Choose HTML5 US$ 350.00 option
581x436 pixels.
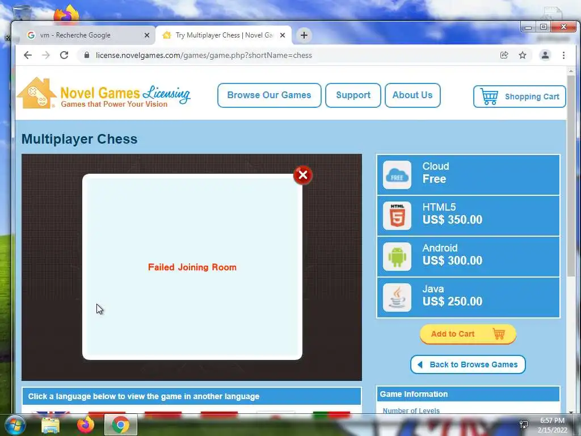click(468, 216)
